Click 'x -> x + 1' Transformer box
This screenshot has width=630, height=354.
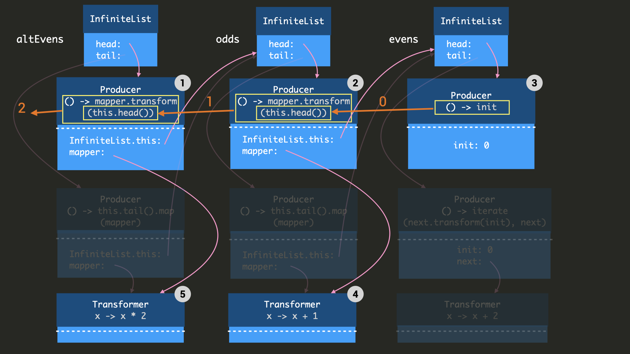(x=292, y=310)
